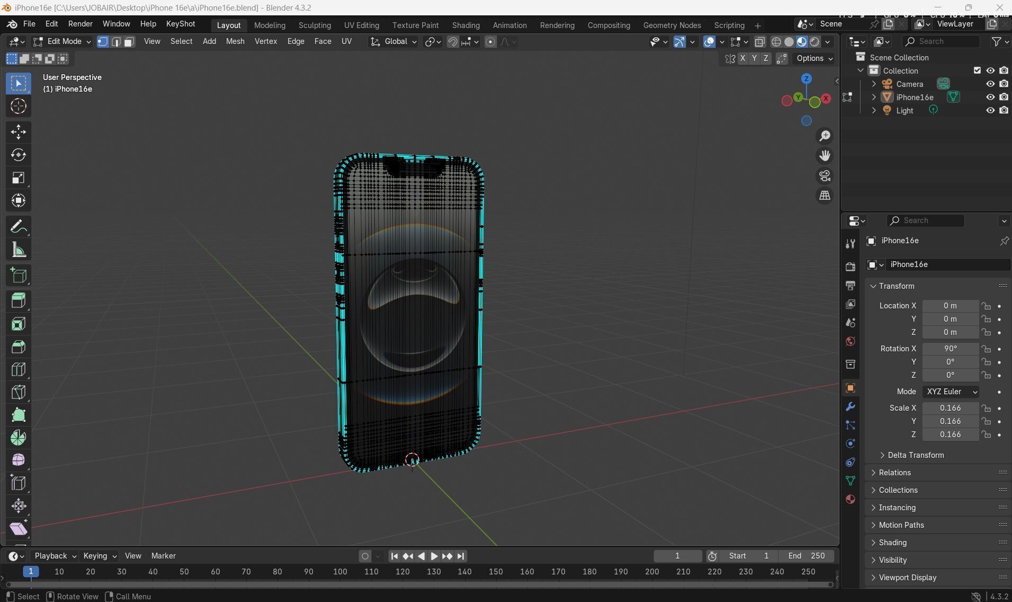1012x602 pixels.
Task: Hide the Camera in viewport
Action: pyautogui.click(x=990, y=84)
